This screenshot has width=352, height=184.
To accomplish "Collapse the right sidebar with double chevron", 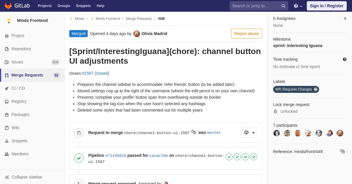I will [345, 18].
